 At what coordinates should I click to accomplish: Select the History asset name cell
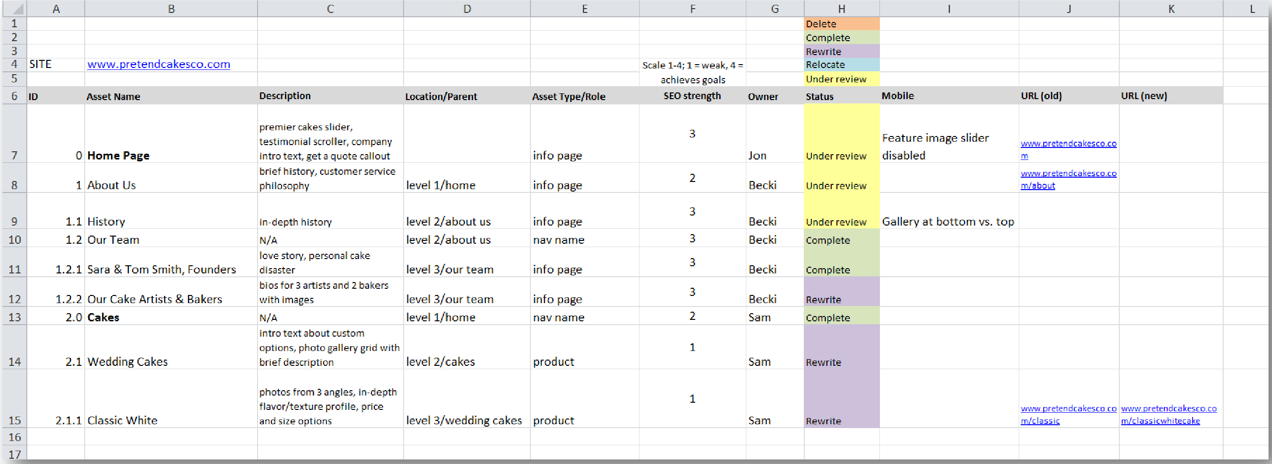tap(171, 211)
